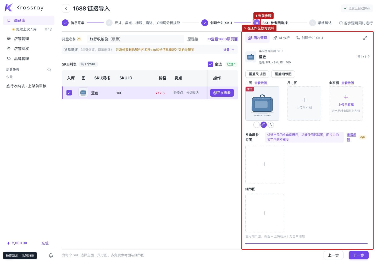This screenshot has height=262, width=377.
Task: Click the history search magnifier icon
Action: click(x=49, y=70)
